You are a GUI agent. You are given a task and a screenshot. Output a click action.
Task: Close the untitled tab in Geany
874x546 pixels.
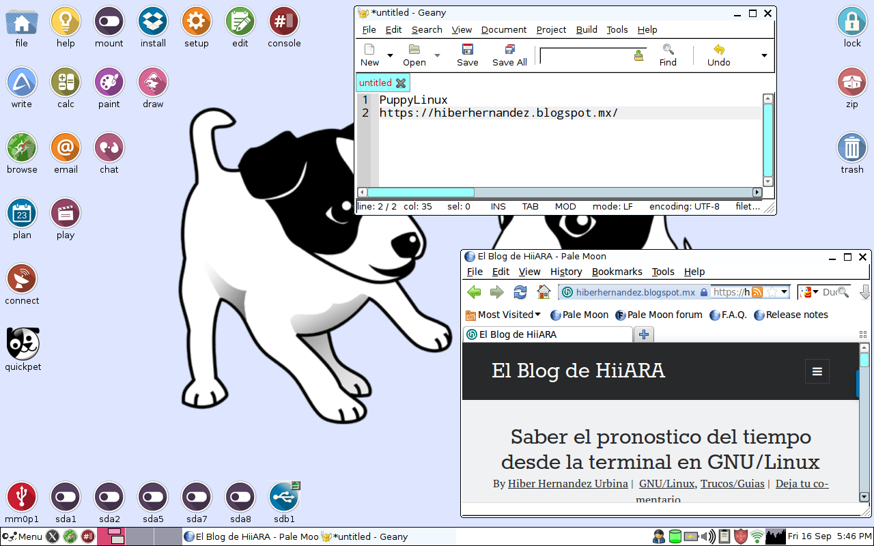click(401, 83)
